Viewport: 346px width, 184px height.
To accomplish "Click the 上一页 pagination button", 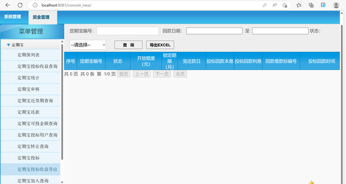I will (142, 74).
